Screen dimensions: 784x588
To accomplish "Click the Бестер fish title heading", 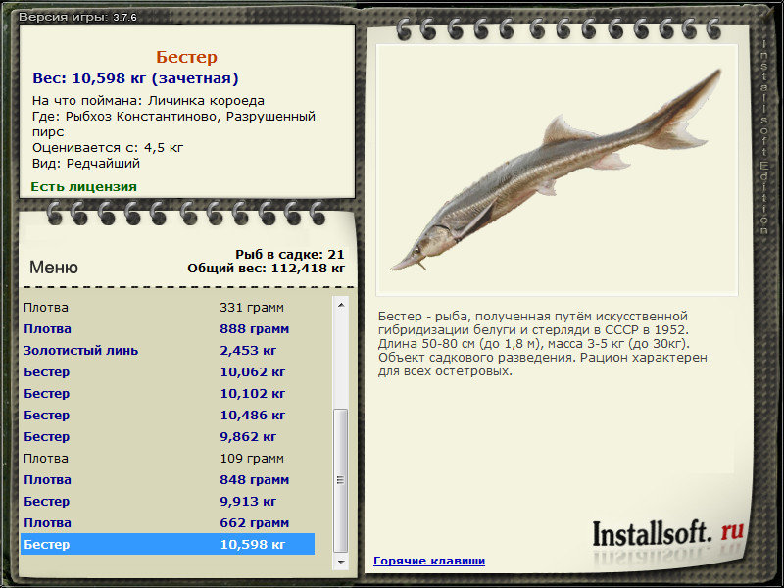I will 186,57.
